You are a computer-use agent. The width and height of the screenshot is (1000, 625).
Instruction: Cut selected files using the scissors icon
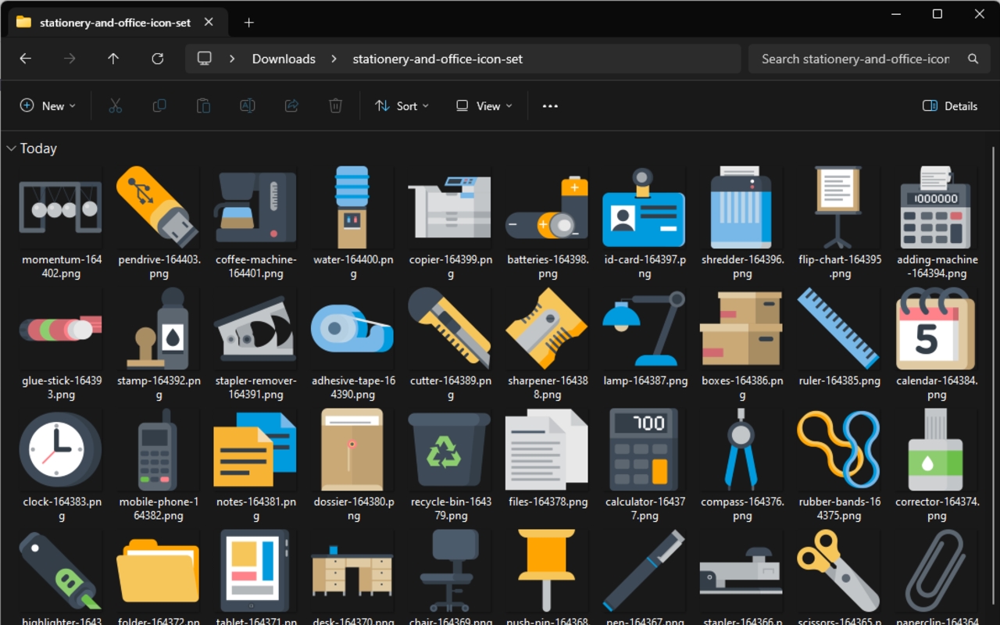click(x=115, y=105)
